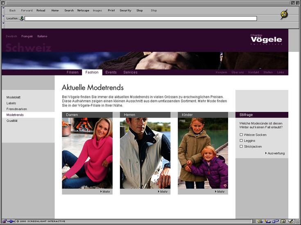Click the lightning bolt browser logo
Image resolution: width=301 pixels, height=225 pixels.
[x=284, y=14]
